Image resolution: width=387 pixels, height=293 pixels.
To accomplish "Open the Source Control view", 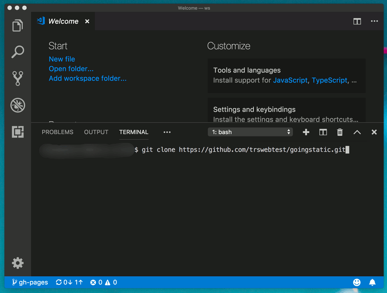I will [x=18, y=78].
